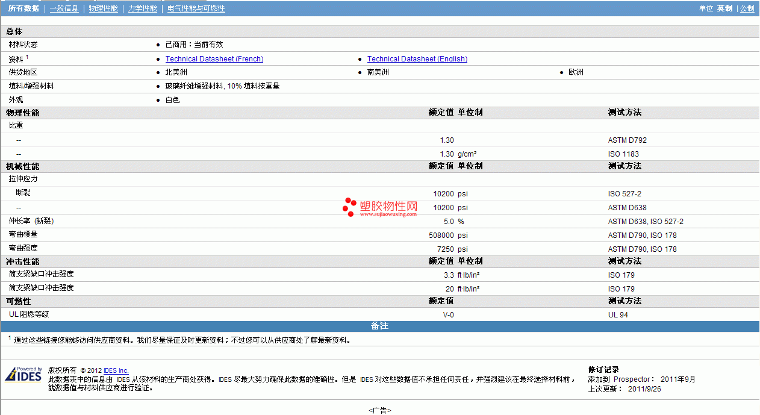Click the 外观 row label
760x415 pixels.
tap(16, 100)
